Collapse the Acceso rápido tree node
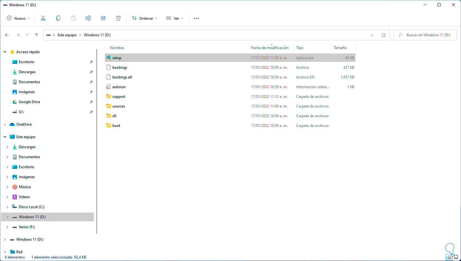The image size is (461, 261). click(x=5, y=52)
